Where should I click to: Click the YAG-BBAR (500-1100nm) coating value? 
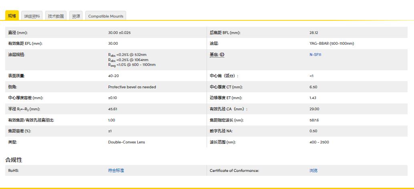point(332,44)
